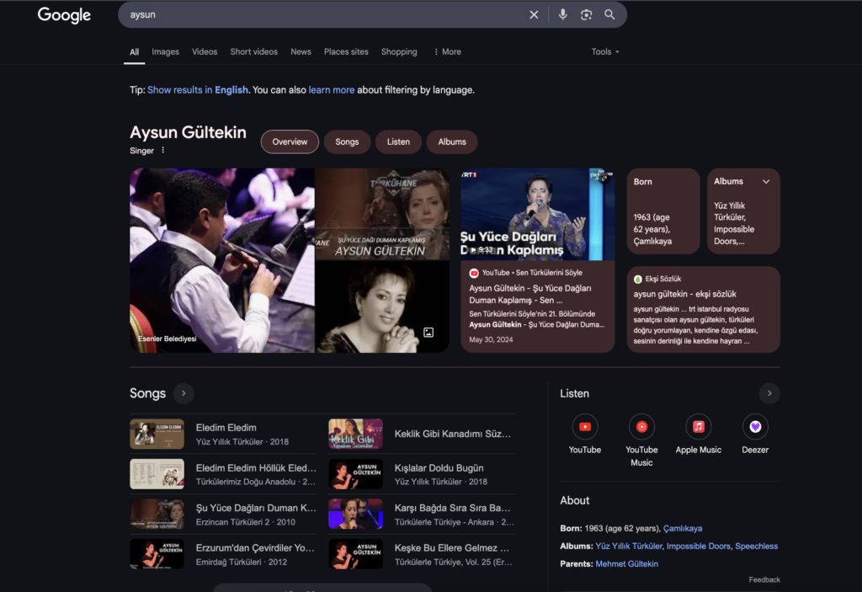Click inside the search field containing aysun
This screenshot has height=592, width=862.
click(x=324, y=15)
